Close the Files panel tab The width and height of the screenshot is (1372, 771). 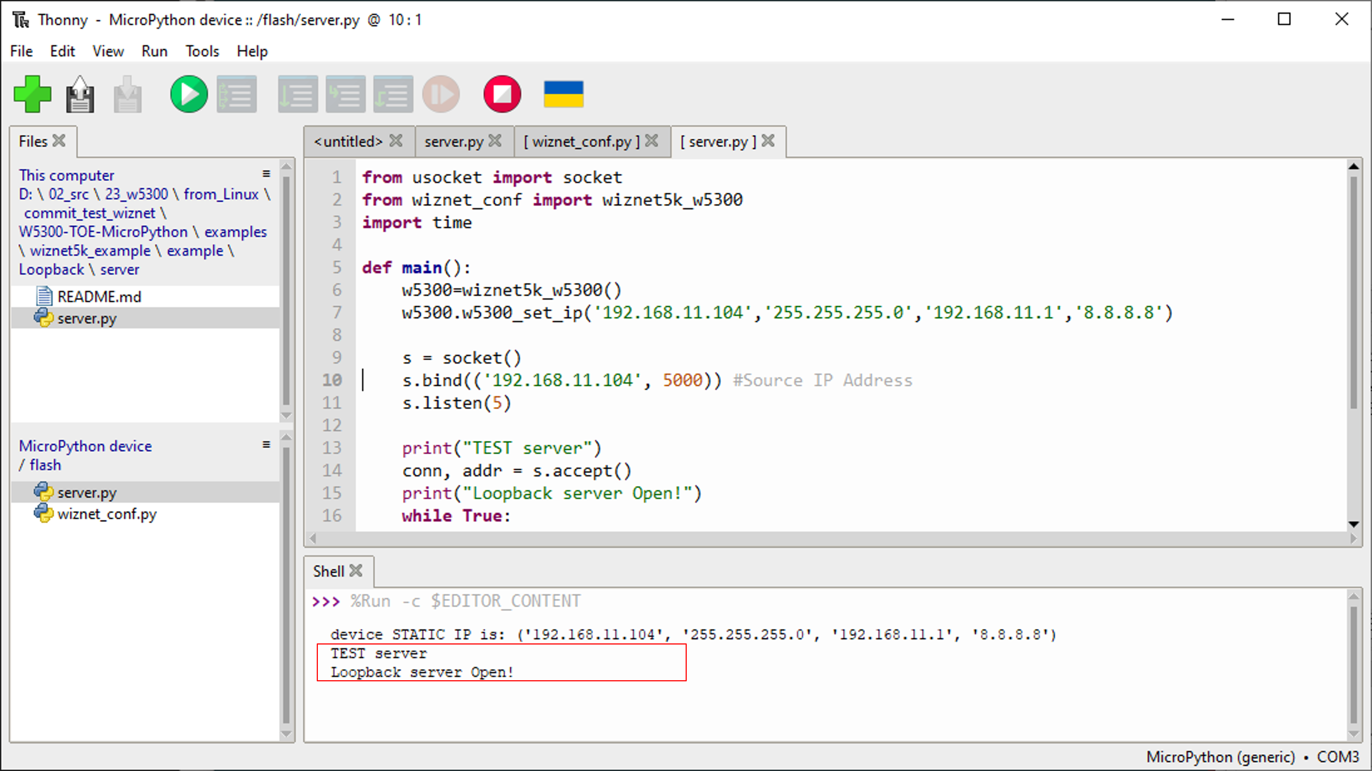pyautogui.click(x=59, y=141)
